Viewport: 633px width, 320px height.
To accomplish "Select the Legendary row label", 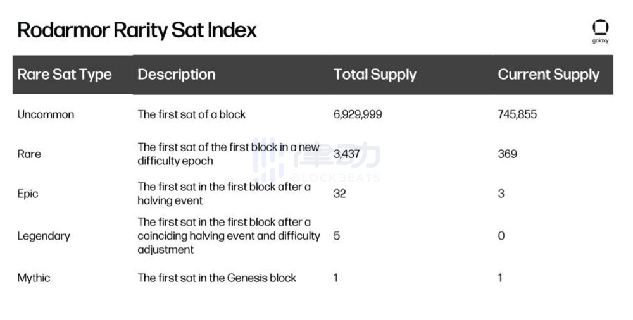I will 44,236.
